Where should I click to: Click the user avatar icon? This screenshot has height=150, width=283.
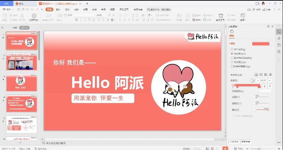click(x=263, y=3)
